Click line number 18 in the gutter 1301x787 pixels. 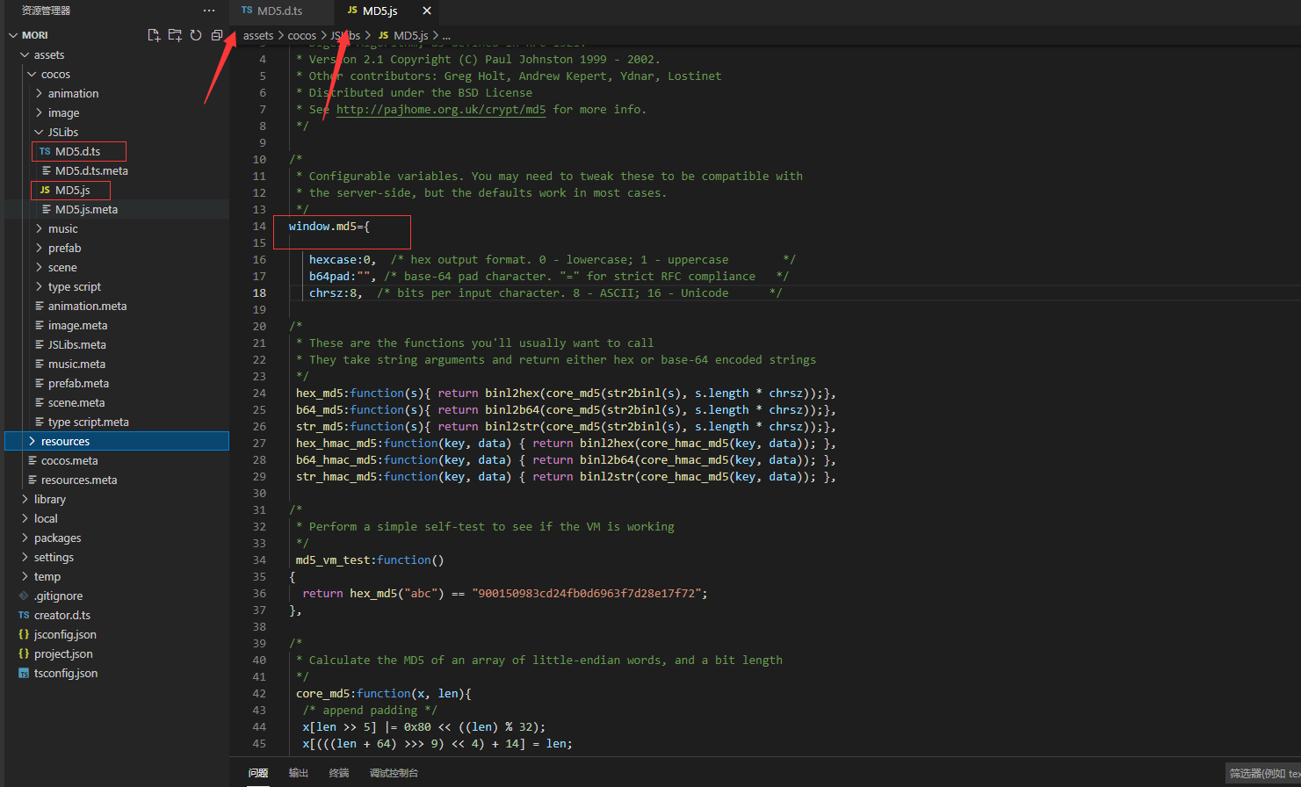tap(259, 293)
